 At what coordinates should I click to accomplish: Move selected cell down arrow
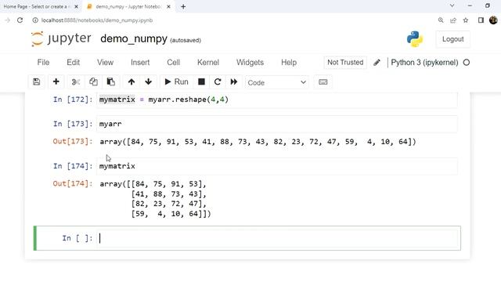click(x=148, y=81)
